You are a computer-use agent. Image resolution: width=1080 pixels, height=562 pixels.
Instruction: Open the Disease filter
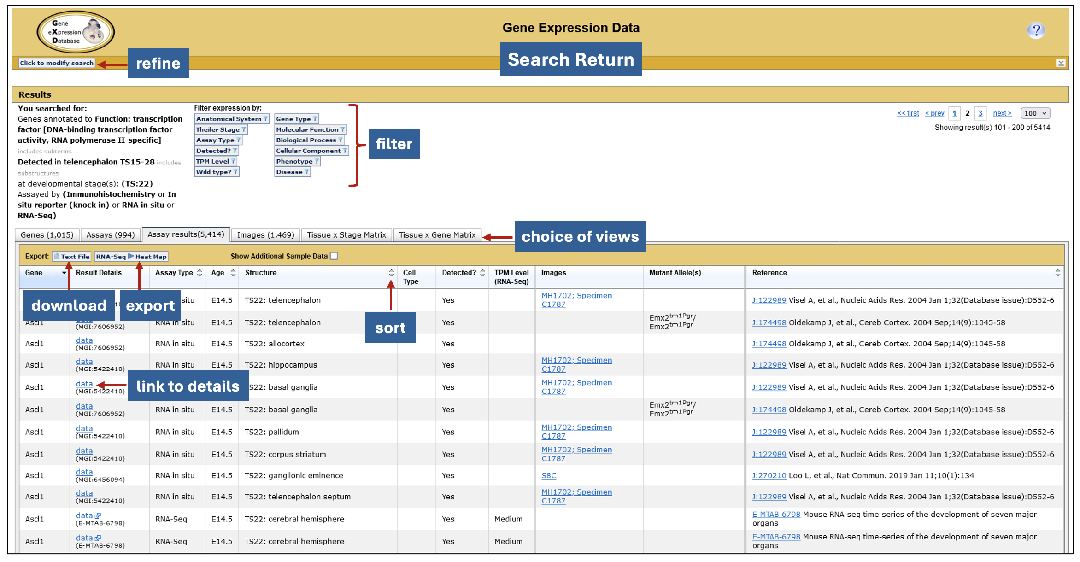(292, 172)
